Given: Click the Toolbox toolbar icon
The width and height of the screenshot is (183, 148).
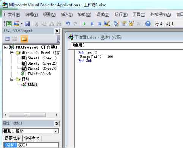Looking at the screenshot, I should click(x=139, y=23).
